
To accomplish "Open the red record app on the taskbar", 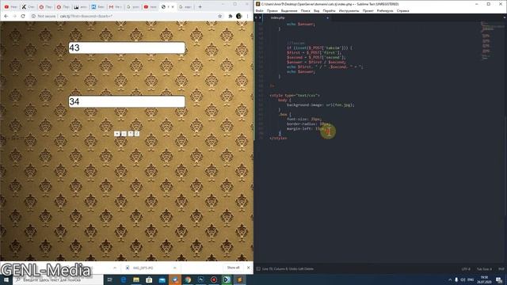I will click(x=214, y=279).
